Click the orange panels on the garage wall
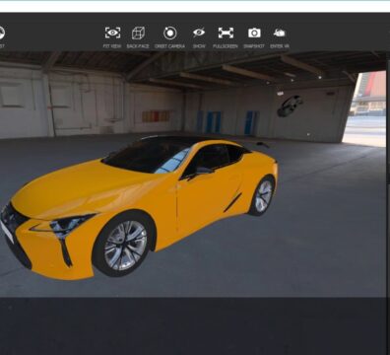This screenshot has width=390, height=355. 157,116
